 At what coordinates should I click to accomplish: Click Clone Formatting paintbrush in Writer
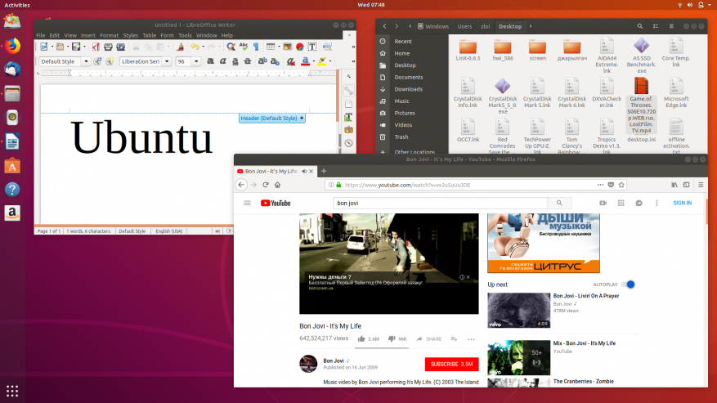180,47
